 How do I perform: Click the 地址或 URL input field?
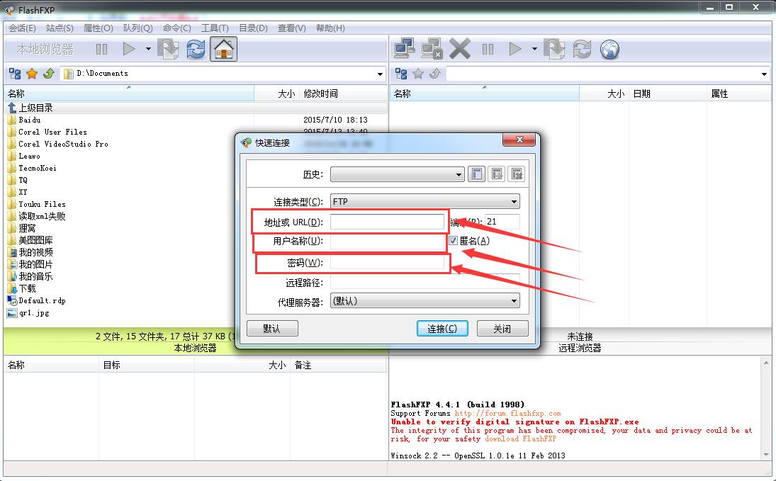click(388, 221)
